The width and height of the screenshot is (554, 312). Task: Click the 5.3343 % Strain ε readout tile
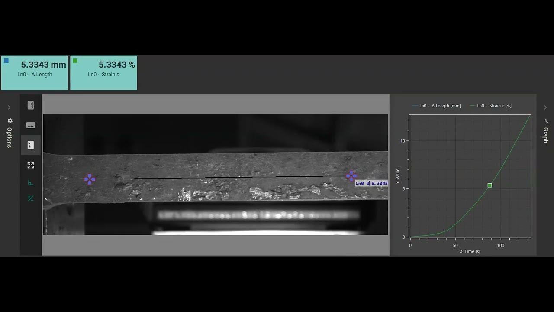pyautogui.click(x=103, y=73)
